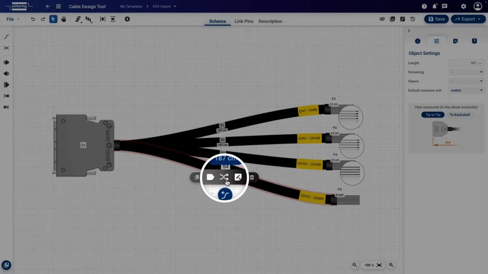Go back with the left arrow
The image size is (488, 274).
(x=48, y=6)
